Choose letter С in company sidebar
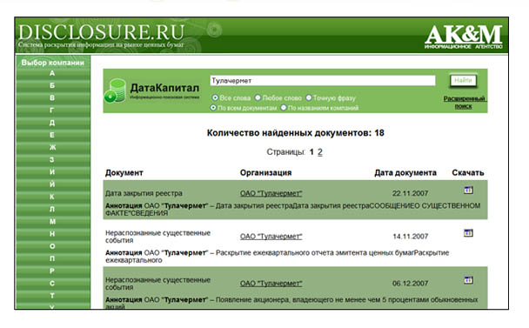This screenshot has width=529, height=328. tap(52, 284)
